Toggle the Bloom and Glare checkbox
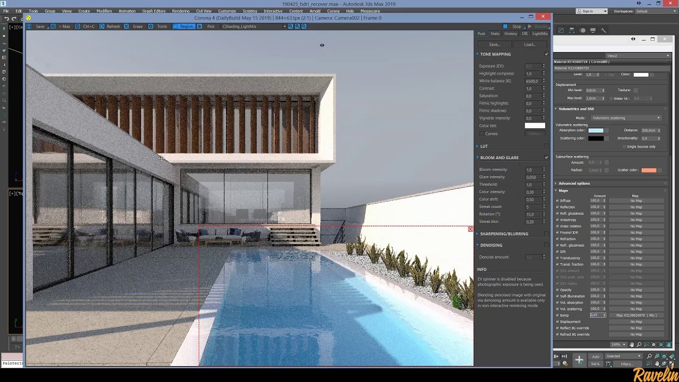Screen dimensions: 679x382 (546, 158)
